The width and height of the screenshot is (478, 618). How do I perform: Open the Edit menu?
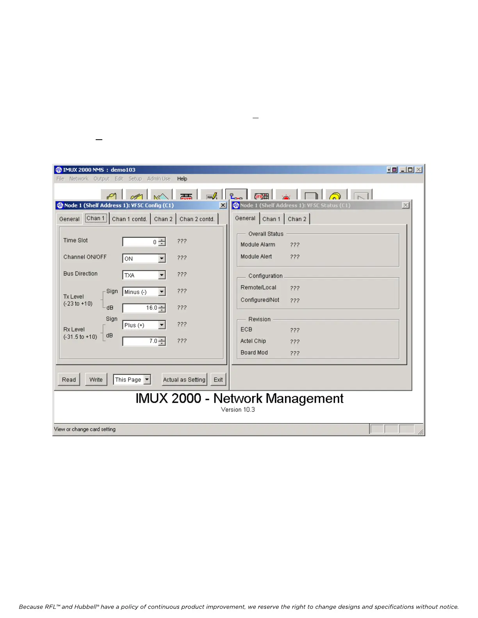[x=119, y=179]
